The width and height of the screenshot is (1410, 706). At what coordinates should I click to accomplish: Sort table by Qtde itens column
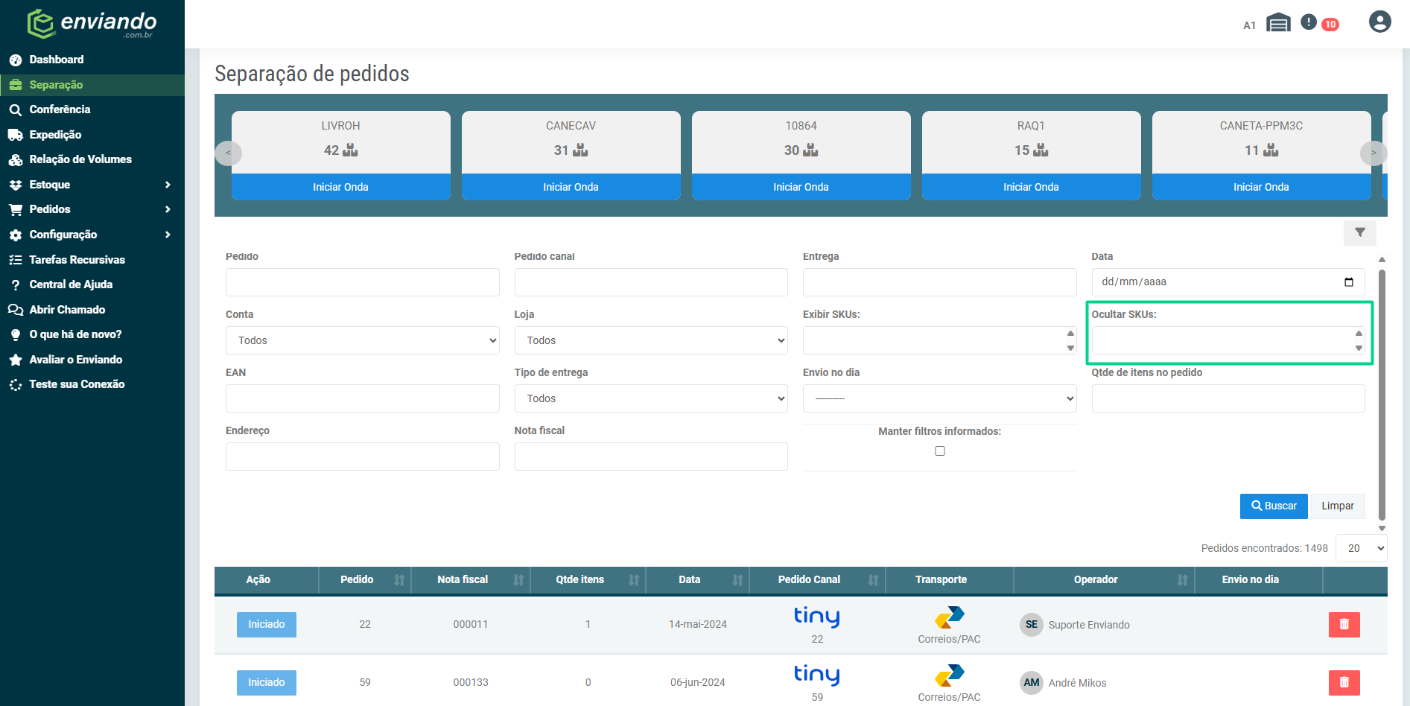pyautogui.click(x=634, y=580)
